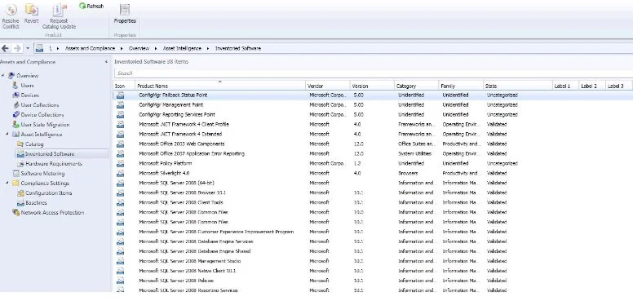Select ConfigMgr Reporting Services Point row
The height and width of the screenshot is (301, 633).
(372, 114)
